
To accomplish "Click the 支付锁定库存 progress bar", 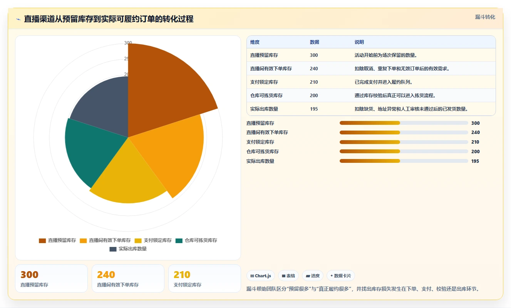I will pos(404,142).
